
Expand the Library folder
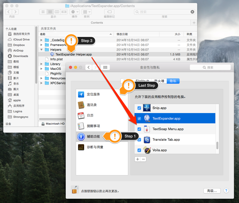pos(41,64)
